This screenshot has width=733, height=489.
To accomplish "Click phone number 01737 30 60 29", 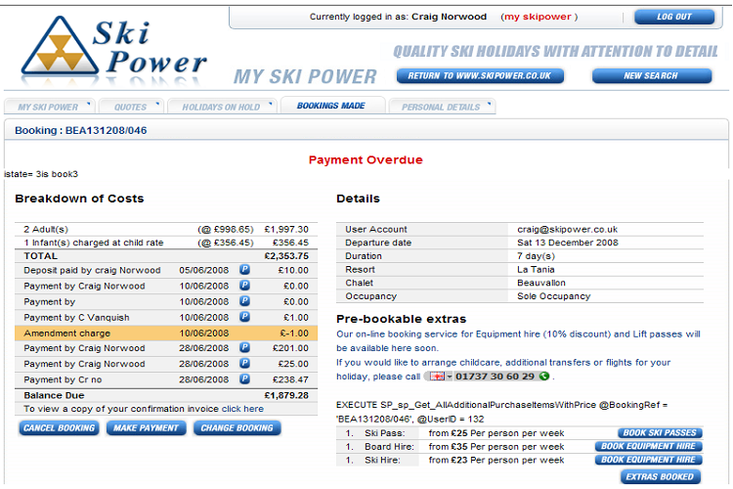I will tap(495, 377).
